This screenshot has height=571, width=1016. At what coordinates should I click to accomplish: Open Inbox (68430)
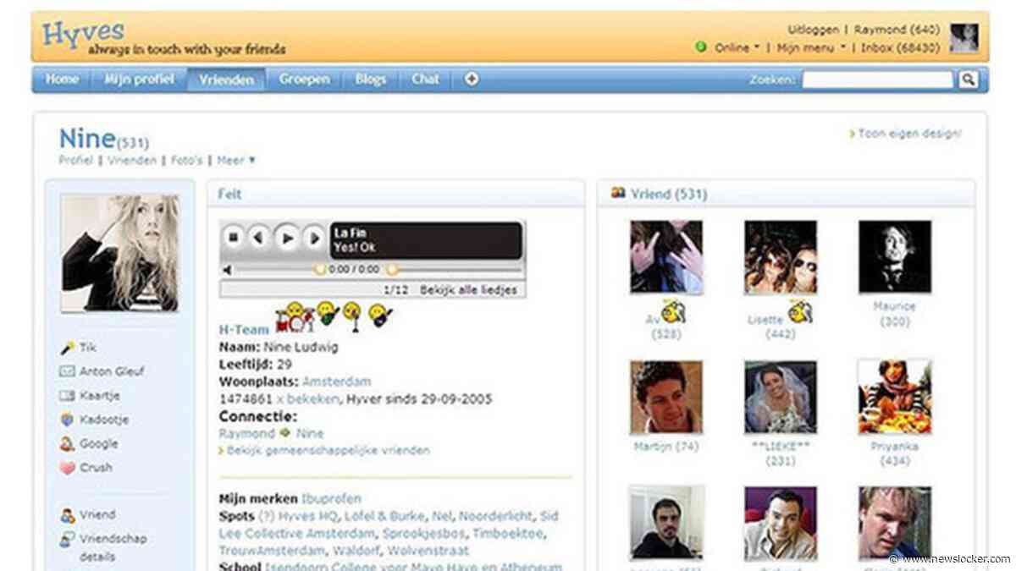click(900, 47)
